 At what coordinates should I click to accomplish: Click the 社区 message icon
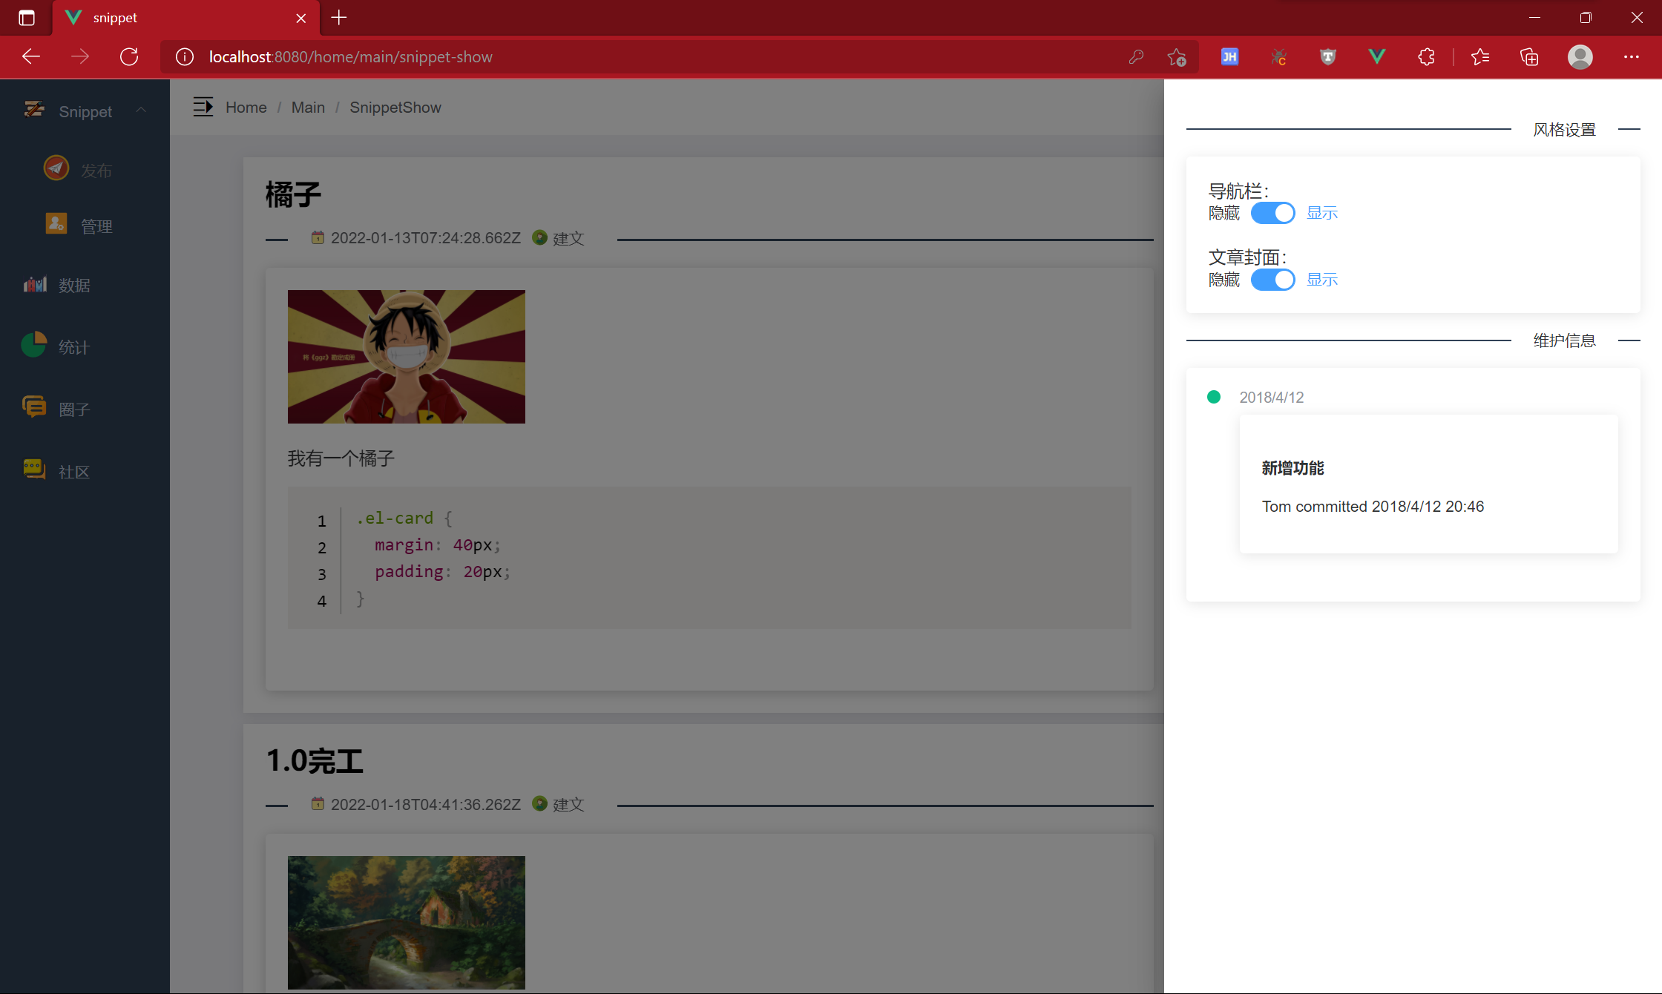pos(34,469)
